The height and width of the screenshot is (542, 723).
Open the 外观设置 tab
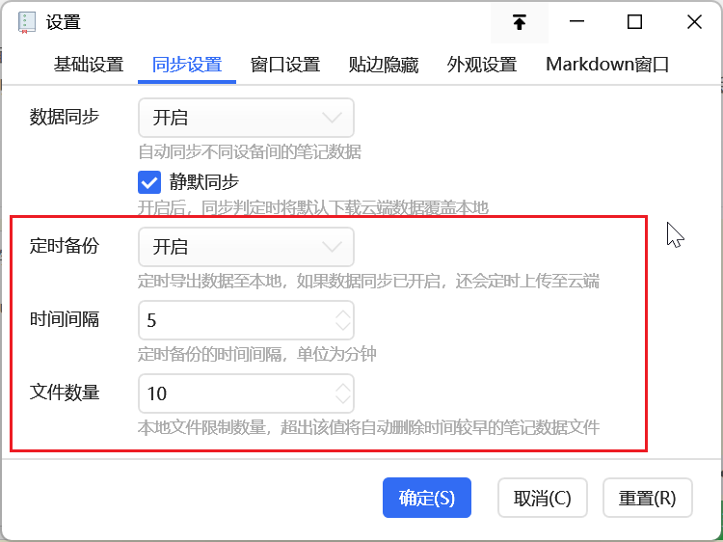(482, 66)
